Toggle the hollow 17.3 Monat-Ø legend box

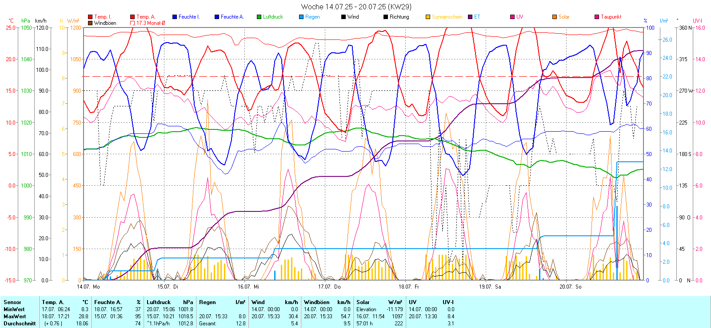tap(132, 23)
